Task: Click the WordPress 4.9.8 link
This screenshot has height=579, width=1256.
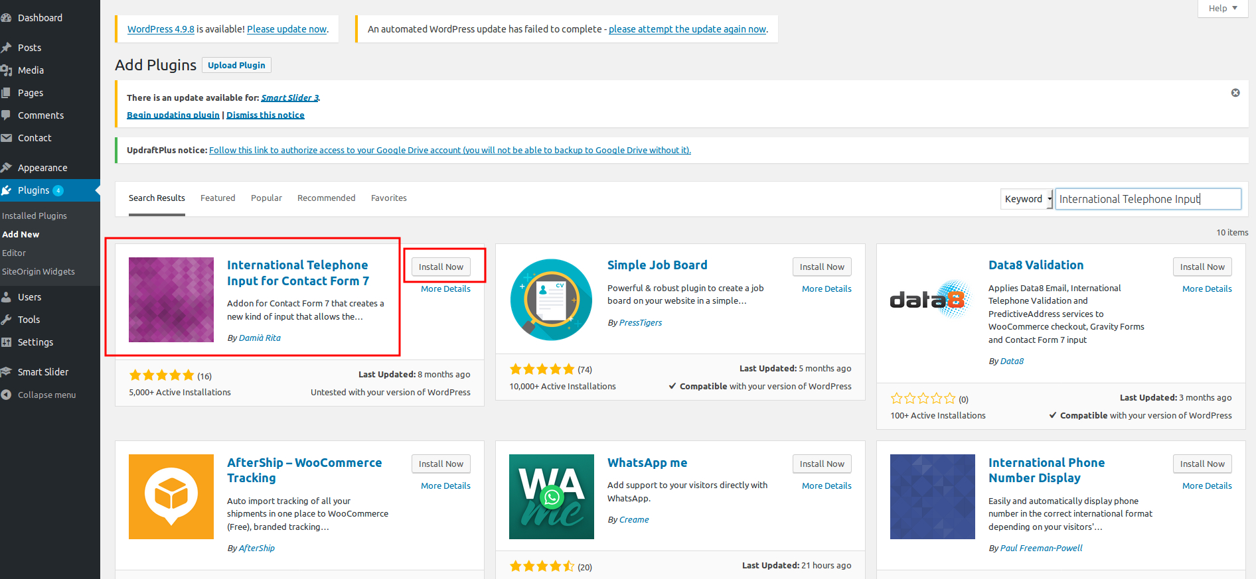Action: pos(161,29)
